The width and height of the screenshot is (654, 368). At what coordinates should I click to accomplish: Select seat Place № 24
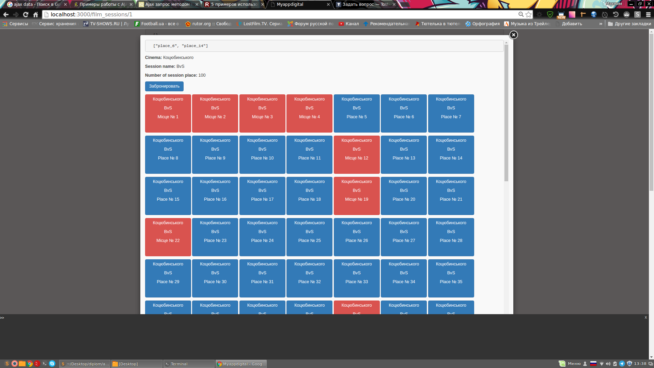pos(262,237)
